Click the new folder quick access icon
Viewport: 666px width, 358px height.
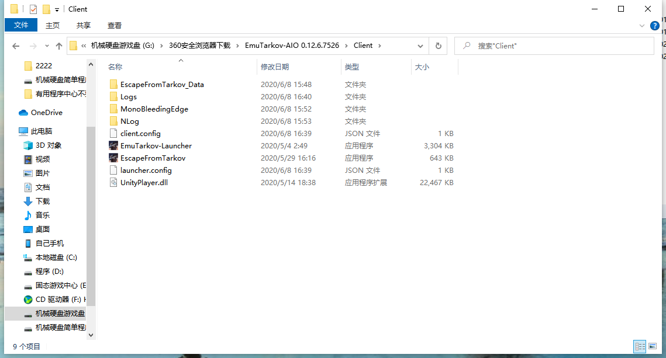(46, 9)
